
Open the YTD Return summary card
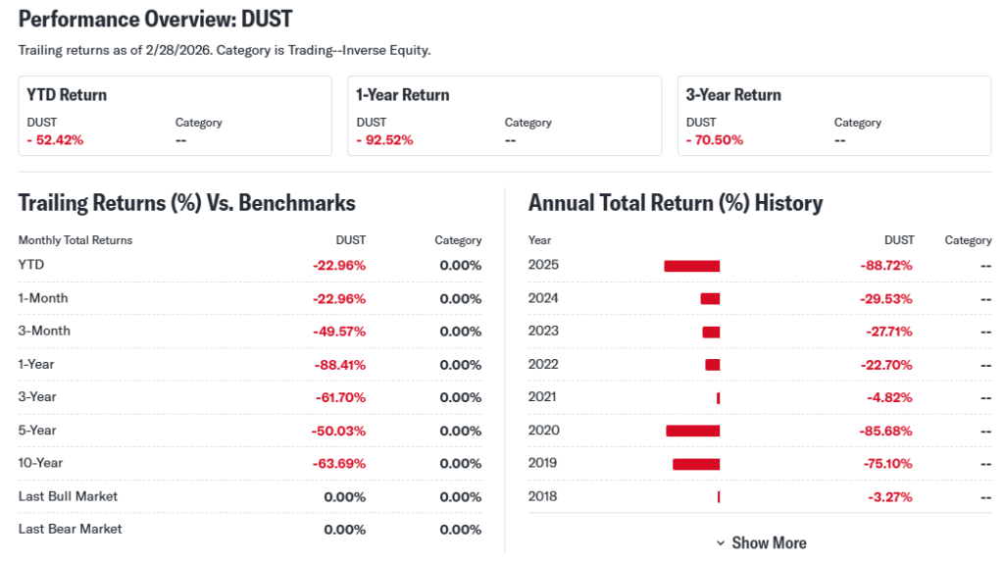pyautogui.click(x=175, y=116)
